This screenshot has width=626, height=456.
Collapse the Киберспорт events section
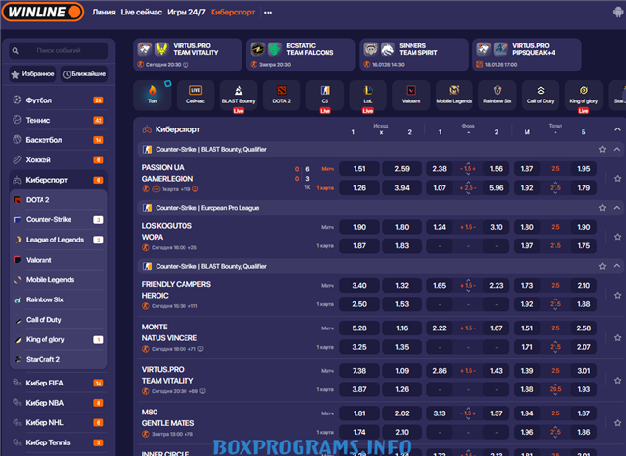[617, 128]
